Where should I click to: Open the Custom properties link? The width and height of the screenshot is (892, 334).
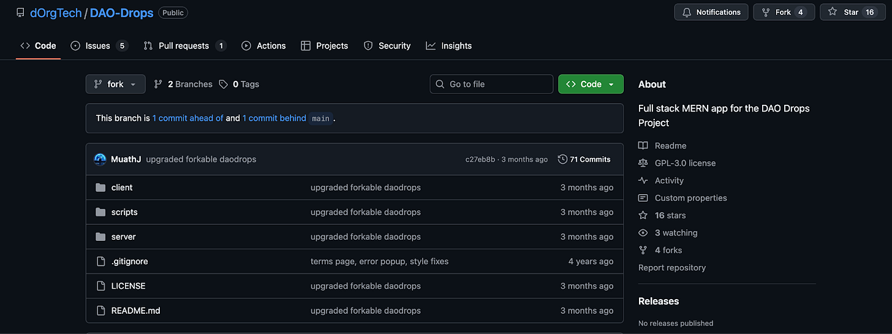point(691,198)
